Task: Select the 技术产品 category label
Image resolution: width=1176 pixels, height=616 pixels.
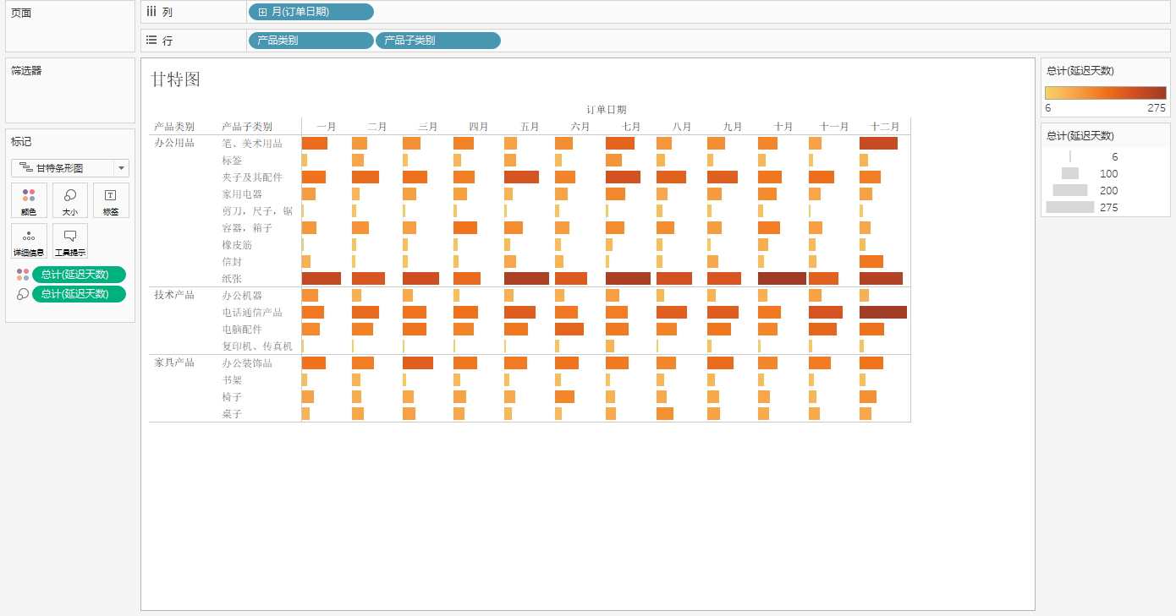Action: tap(174, 295)
